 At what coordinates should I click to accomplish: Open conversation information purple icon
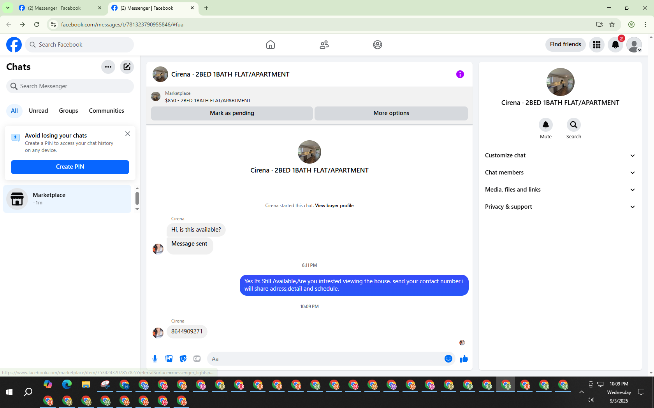[460, 74]
